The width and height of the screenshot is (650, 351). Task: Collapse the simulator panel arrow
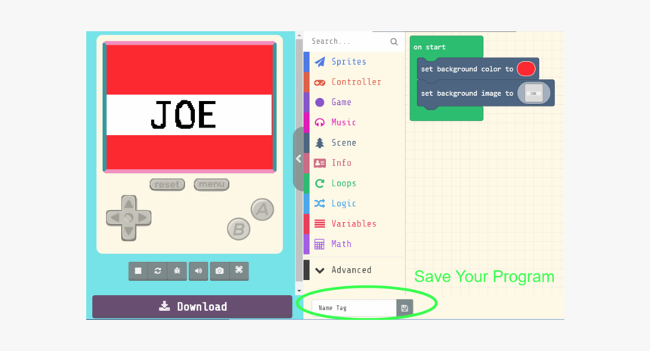click(x=299, y=159)
